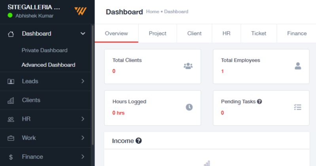Click the Pending Tasks help question icon
316x166 pixels.
(x=259, y=101)
